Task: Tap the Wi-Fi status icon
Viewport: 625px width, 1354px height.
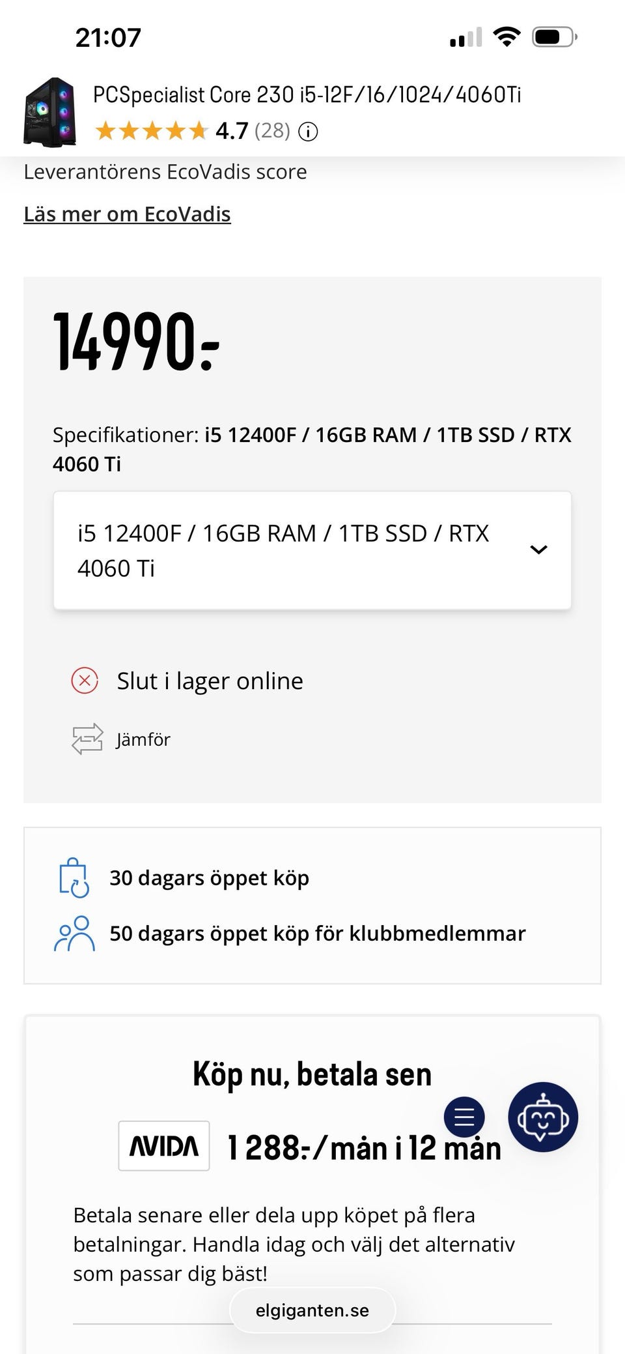Action: (x=507, y=37)
